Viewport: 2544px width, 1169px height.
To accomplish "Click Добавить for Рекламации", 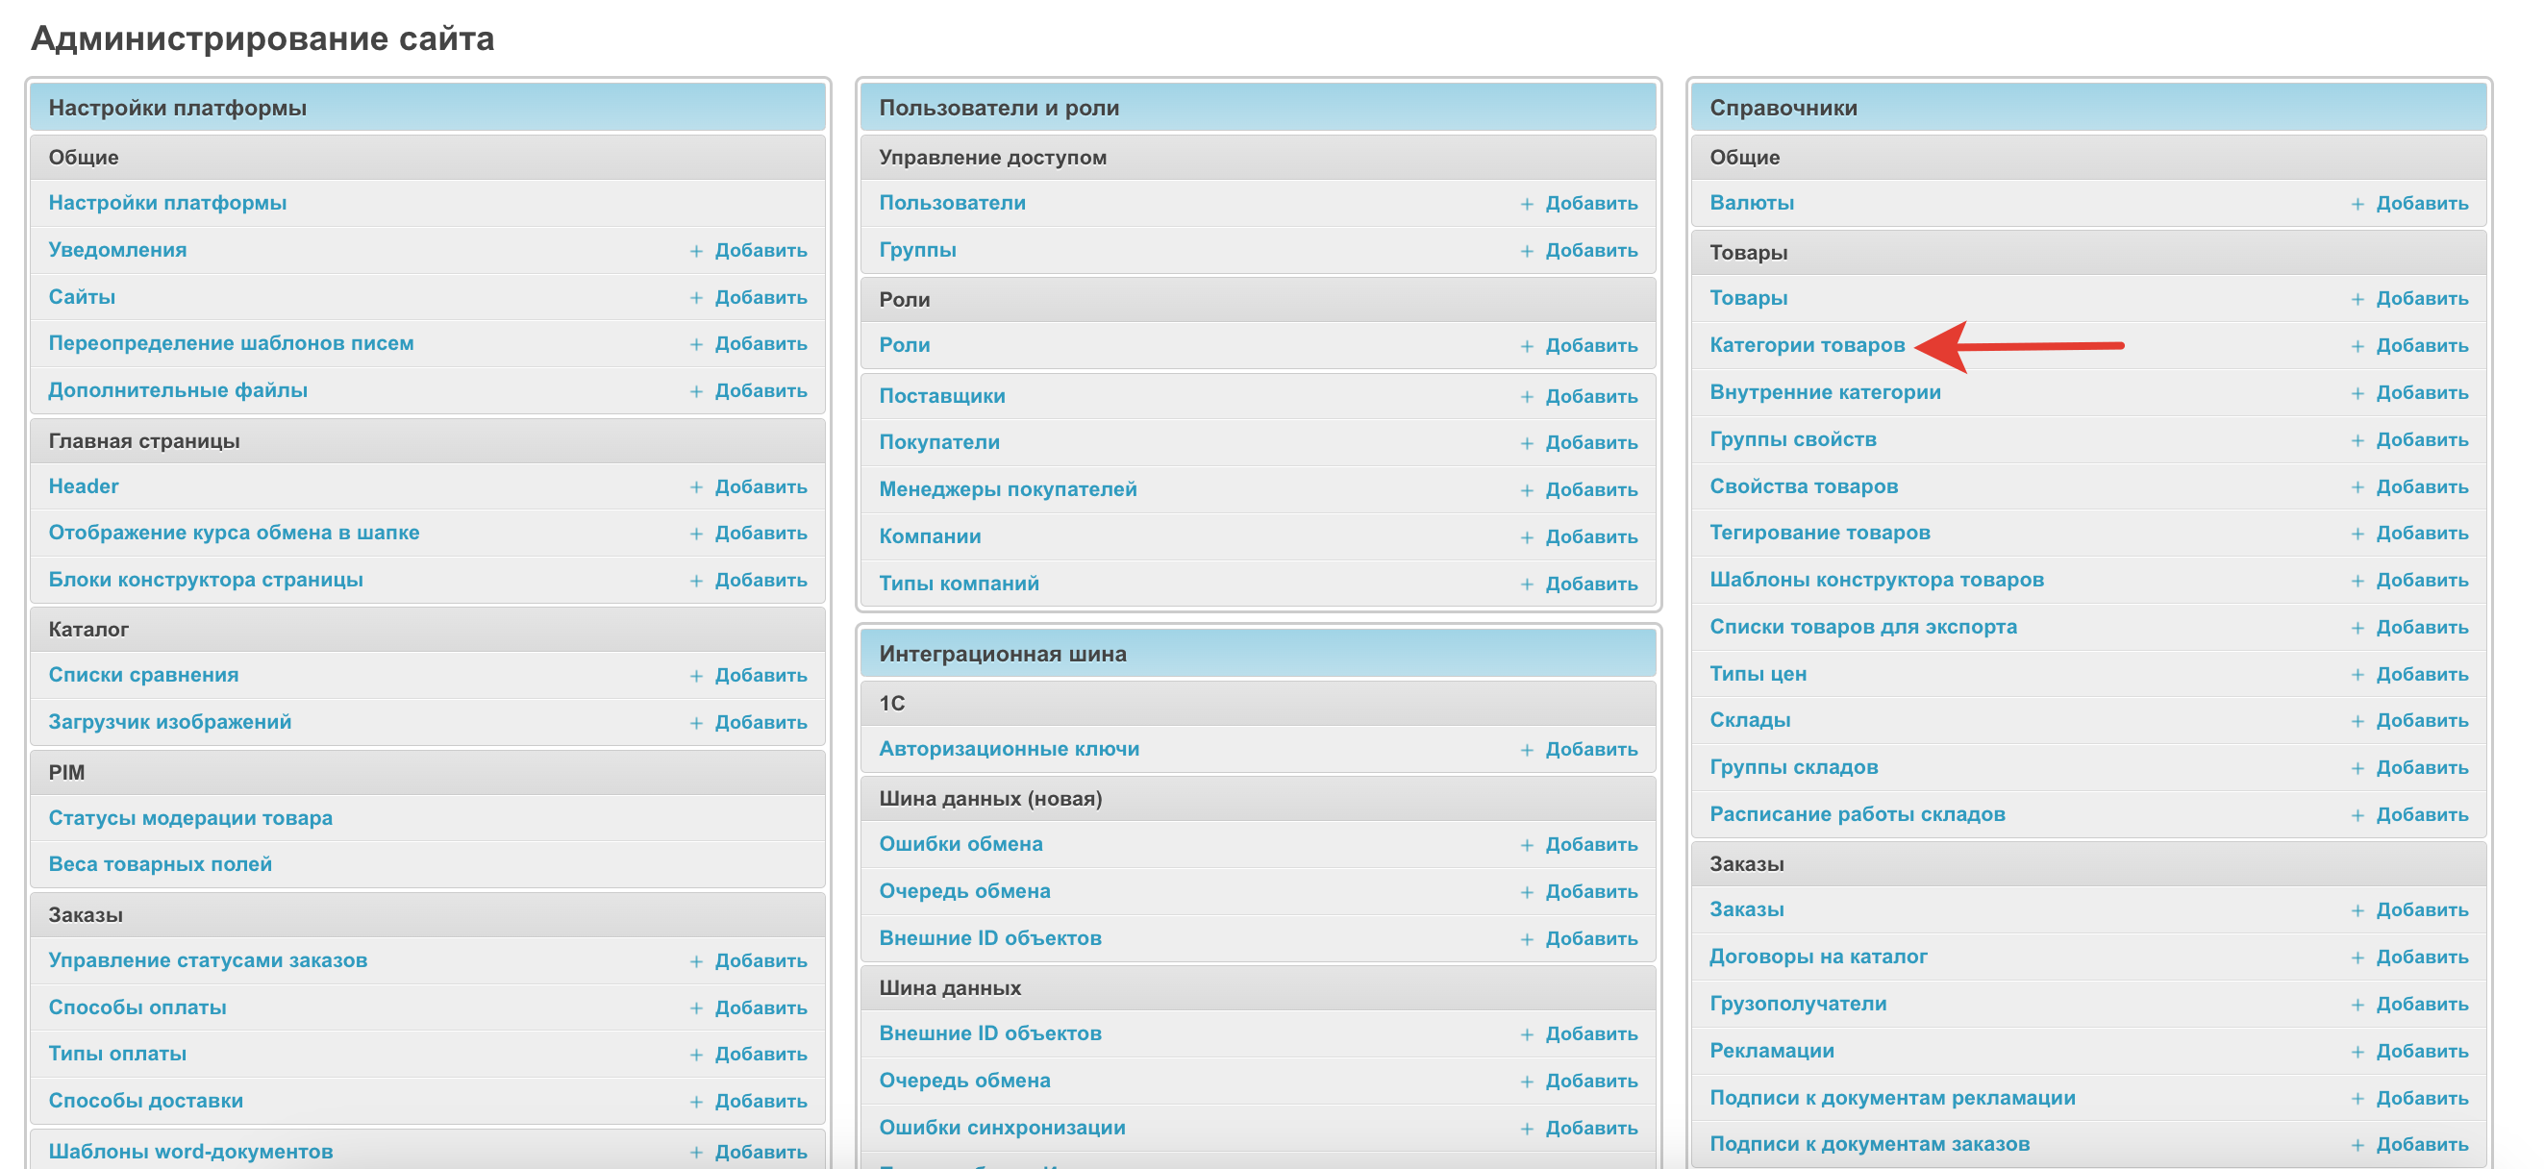I will pyautogui.click(x=2422, y=1051).
